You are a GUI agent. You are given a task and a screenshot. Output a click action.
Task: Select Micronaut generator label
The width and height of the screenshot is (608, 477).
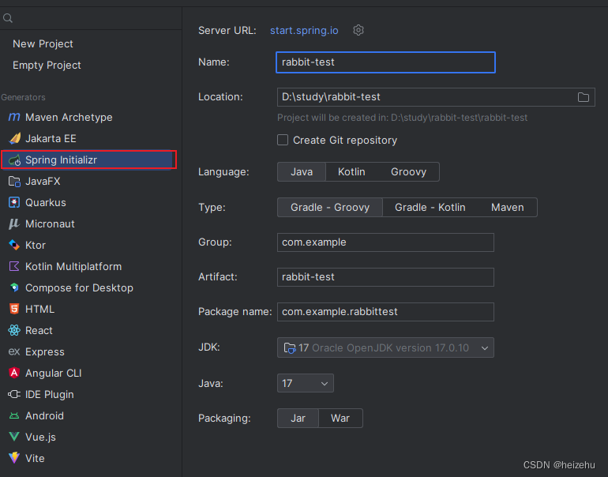tap(50, 223)
